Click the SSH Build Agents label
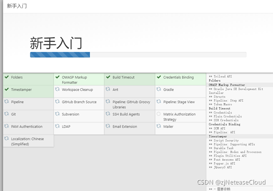This screenshot has height=191, width=273. pyautogui.click(x=126, y=114)
